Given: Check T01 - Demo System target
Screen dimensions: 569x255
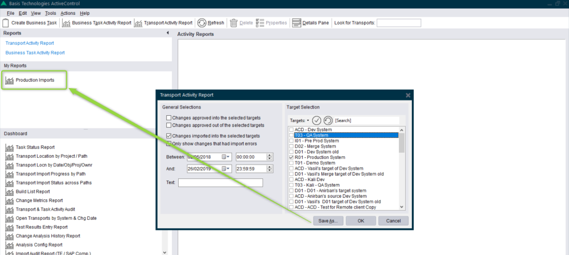Looking at the screenshot, I should [291, 163].
